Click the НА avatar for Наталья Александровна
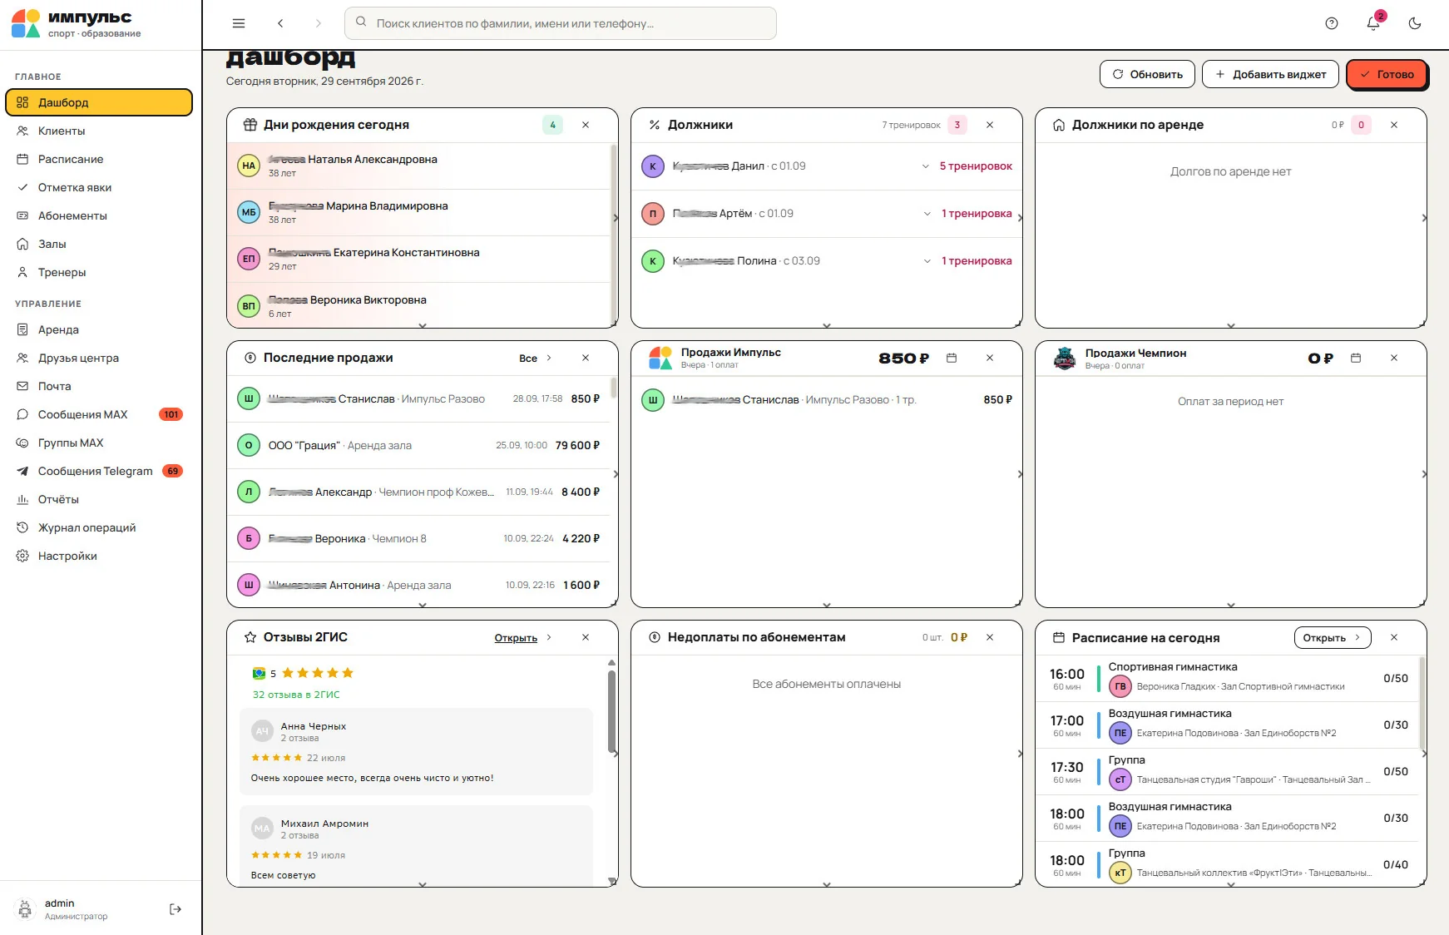Viewport: 1449px width, 935px height. [x=249, y=166]
